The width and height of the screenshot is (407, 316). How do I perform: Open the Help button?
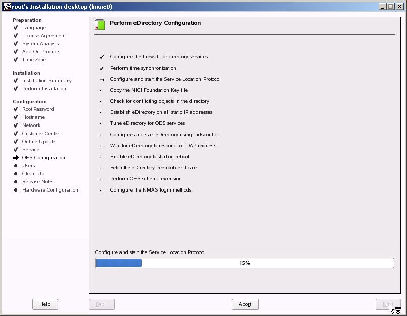[45, 304]
